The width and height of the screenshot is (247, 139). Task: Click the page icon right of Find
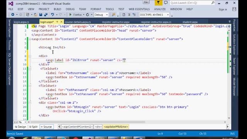click(124, 15)
